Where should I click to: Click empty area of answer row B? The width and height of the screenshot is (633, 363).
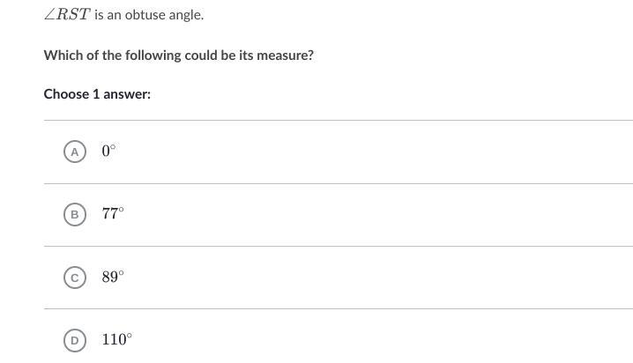point(370,214)
